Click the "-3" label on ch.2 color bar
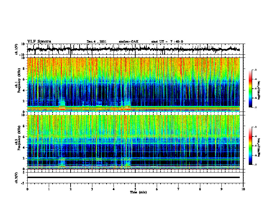The width and height of the screenshot is (274, 212). tap(255, 127)
